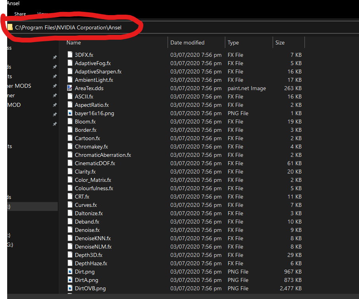
Task: Select the file Color_Matrix.fx
Action: 93,180
